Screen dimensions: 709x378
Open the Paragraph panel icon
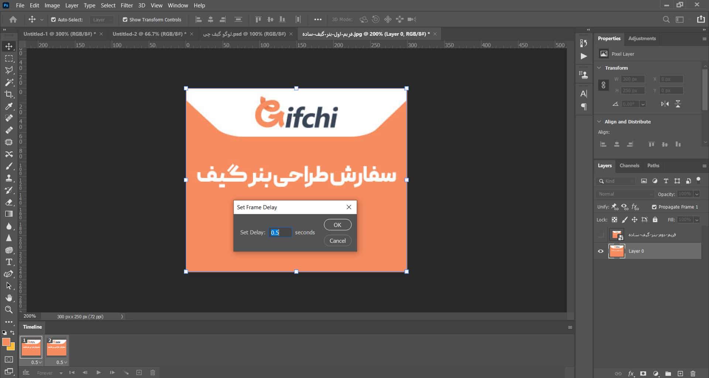pos(584,107)
